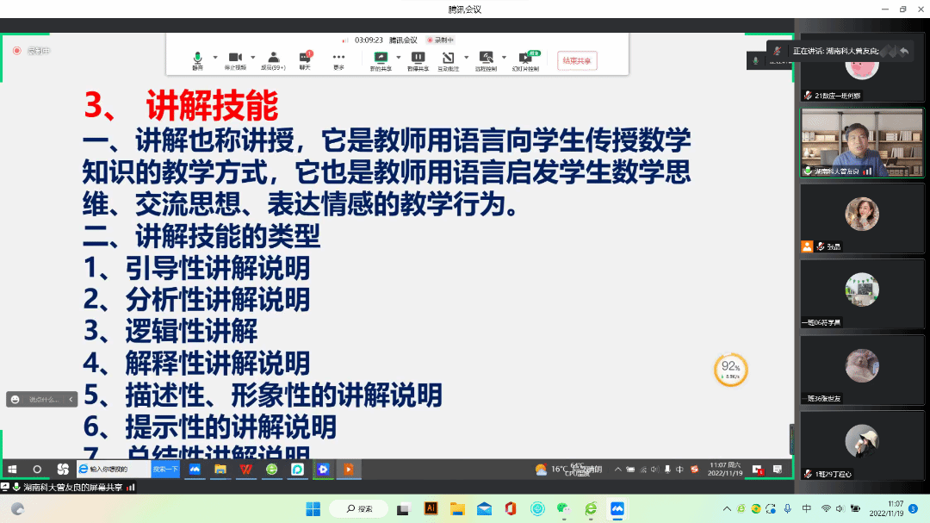This screenshot has width=930, height=523.
Task: Click the slideshow control icon
Action: 525,58
